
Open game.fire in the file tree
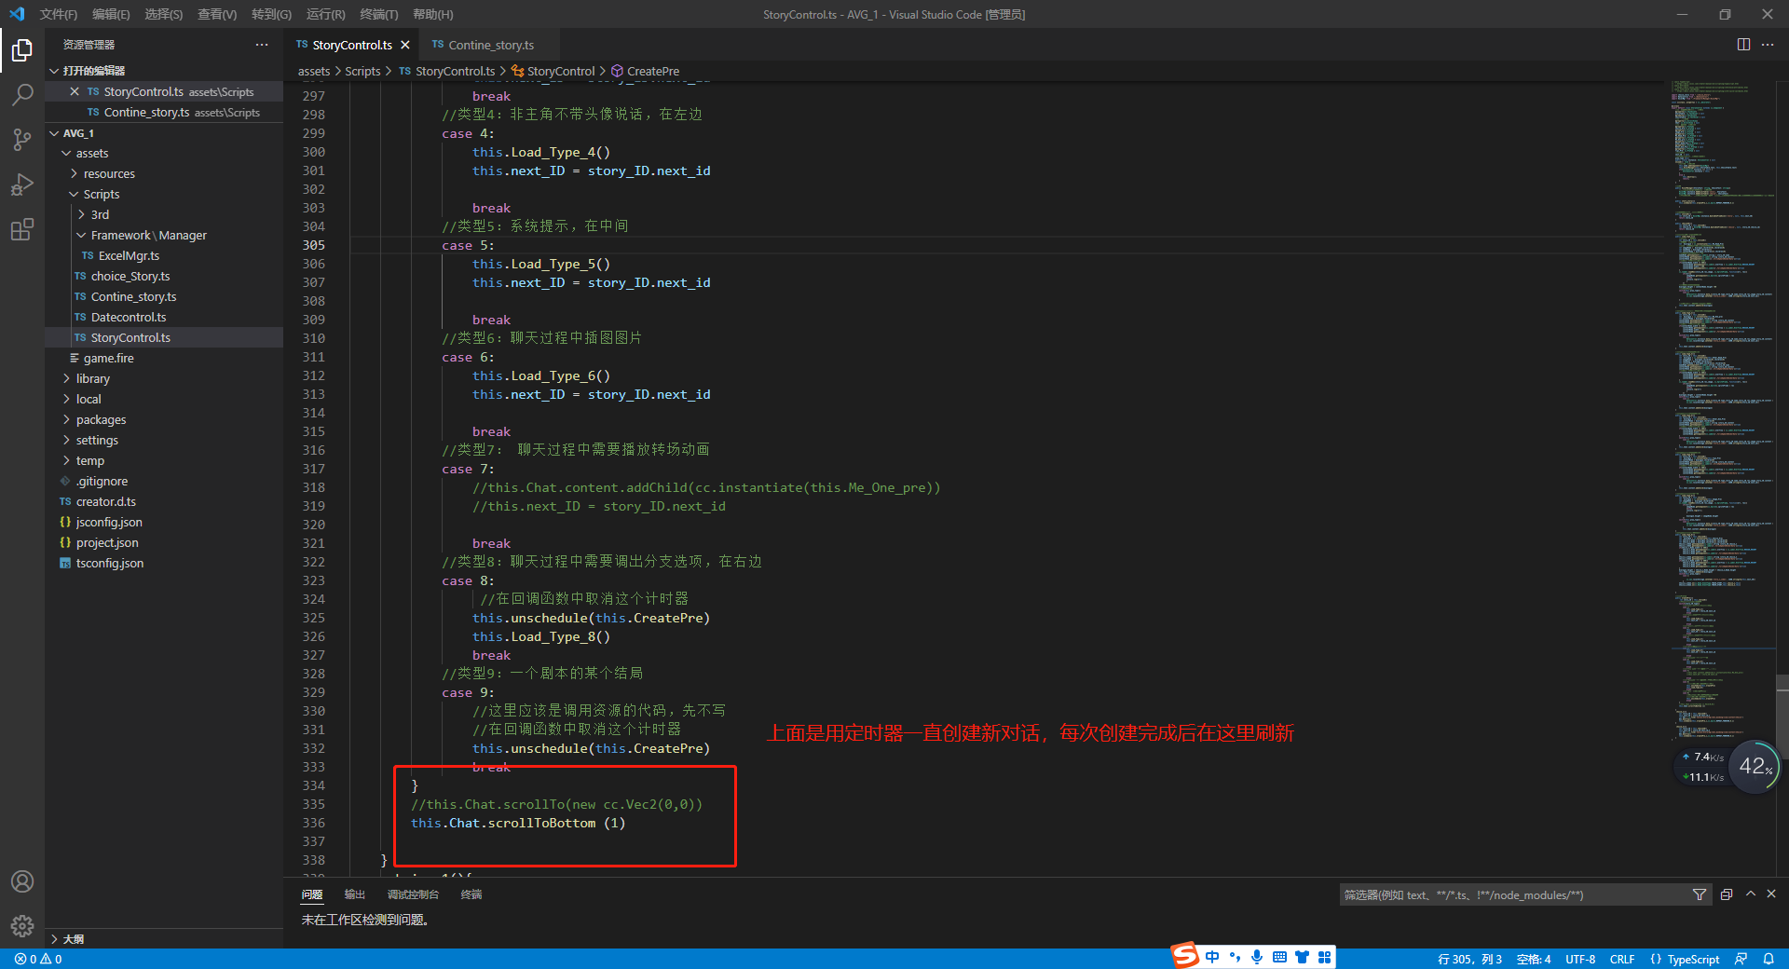pyautogui.click(x=108, y=359)
